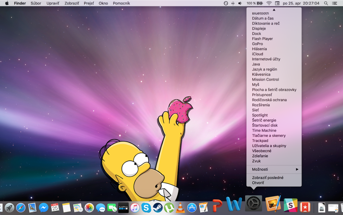The image size is (343, 215).
Task: Open the yellow Notes app
Action: (66, 208)
